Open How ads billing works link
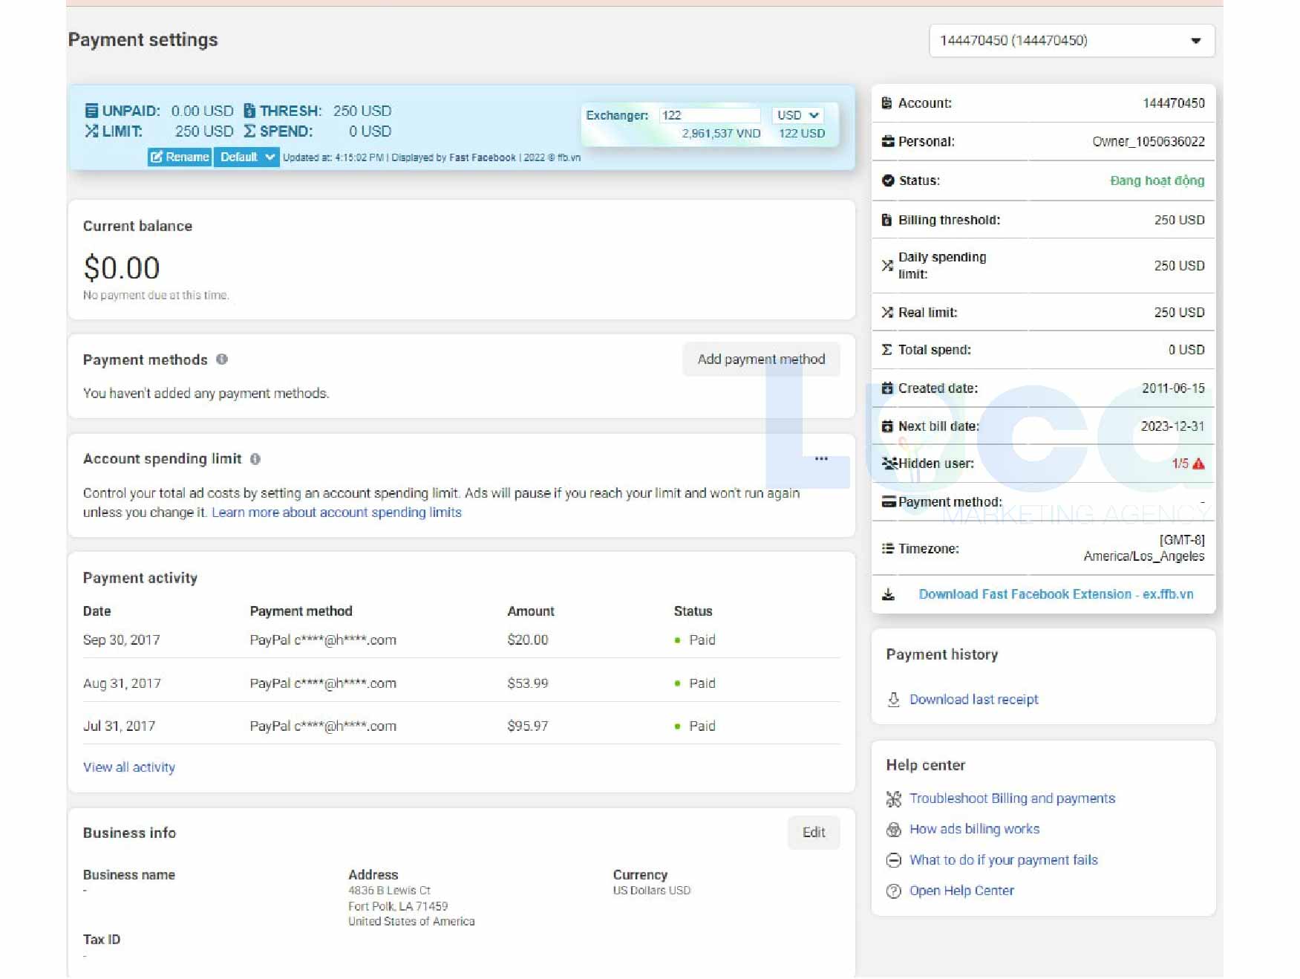Viewport: 1300px width, 979px height. coord(974,829)
